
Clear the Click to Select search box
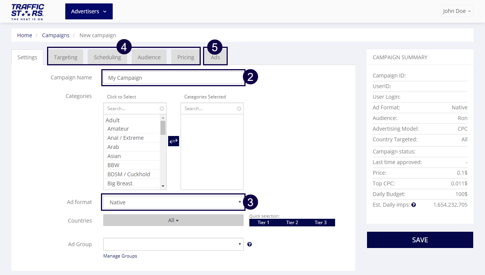pyautogui.click(x=162, y=109)
